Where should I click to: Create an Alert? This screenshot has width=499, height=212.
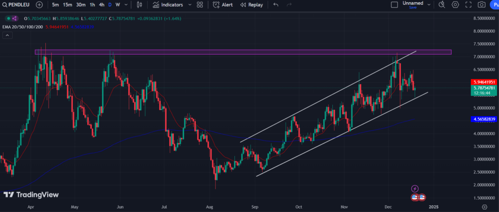(223, 5)
